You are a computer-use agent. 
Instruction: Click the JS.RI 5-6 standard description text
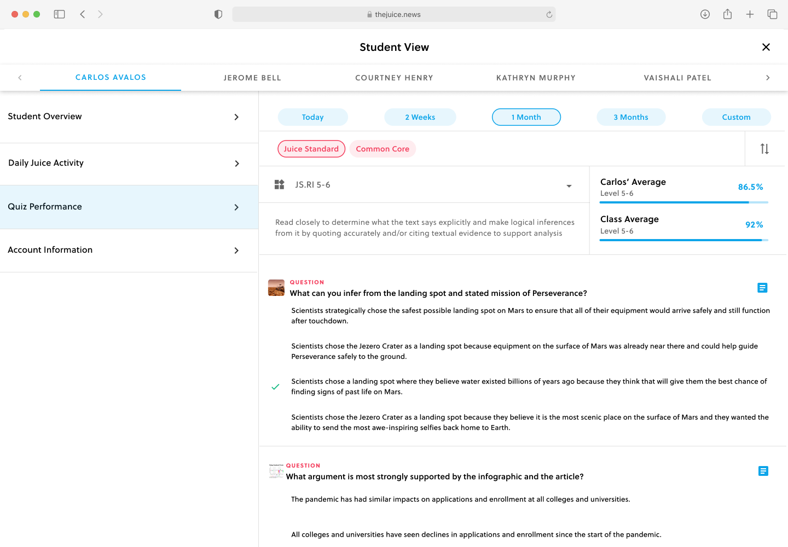coord(425,228)
